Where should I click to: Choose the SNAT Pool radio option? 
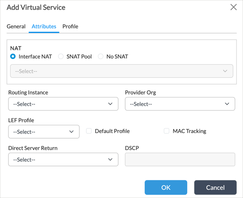pyautogui.click(x=61, y=57)
